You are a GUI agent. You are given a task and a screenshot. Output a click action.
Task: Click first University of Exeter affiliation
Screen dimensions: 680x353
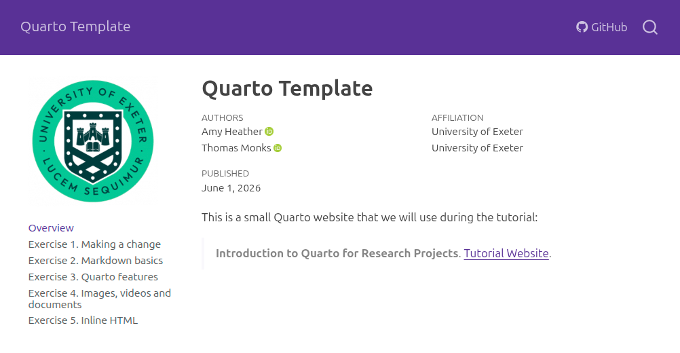click(x=477, y=132)
